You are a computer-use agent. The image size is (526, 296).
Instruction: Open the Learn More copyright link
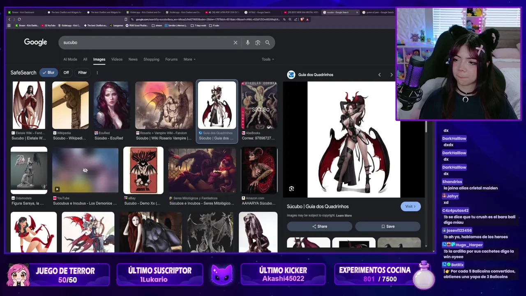pyautogui.click(x=344, y=215)
